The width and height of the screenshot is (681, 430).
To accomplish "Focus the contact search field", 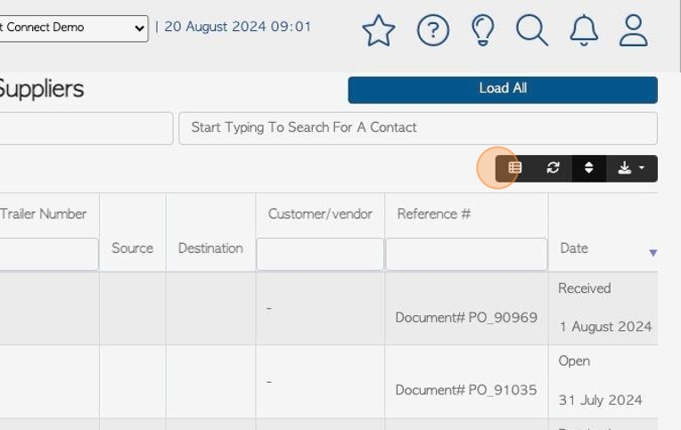I will click(x=418, y=128).
